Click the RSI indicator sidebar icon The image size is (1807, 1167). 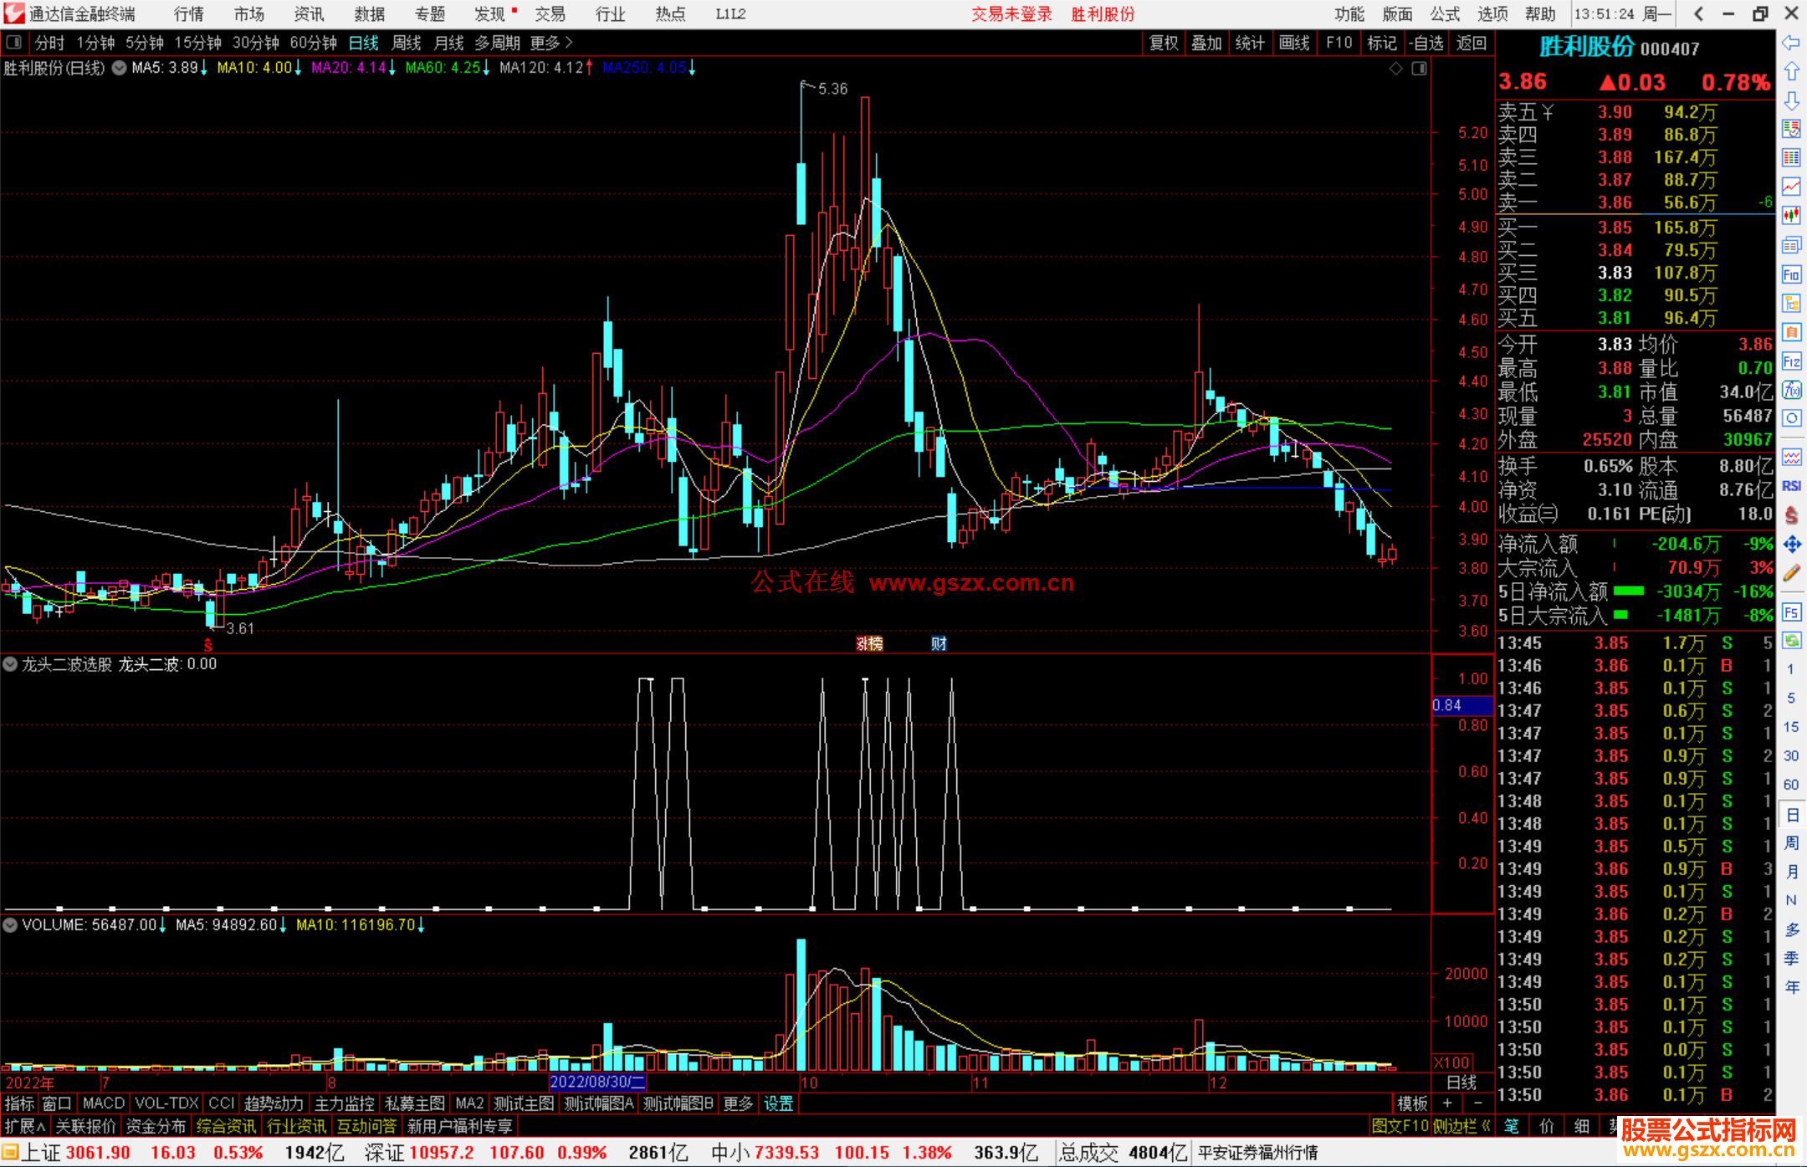(1791, 486)
